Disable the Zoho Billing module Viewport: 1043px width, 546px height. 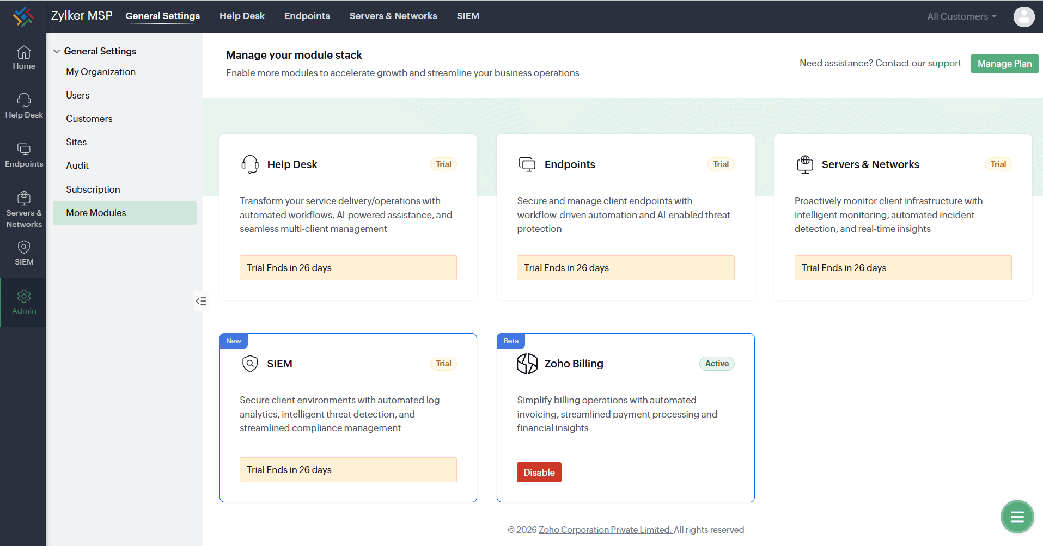539,473
